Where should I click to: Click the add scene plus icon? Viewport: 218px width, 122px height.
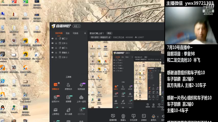(85, 33)
